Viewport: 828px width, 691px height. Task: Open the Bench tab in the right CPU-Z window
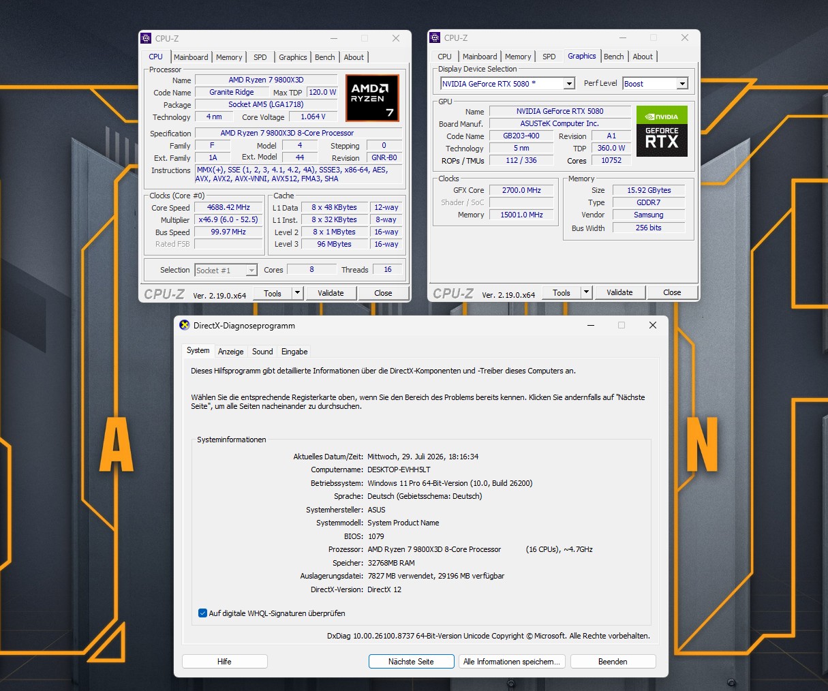(x=614, y=57)
